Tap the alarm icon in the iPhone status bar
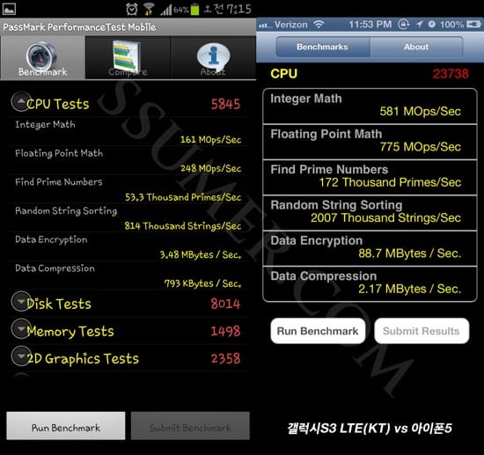The image size is (484, 455). pos(432,24)
